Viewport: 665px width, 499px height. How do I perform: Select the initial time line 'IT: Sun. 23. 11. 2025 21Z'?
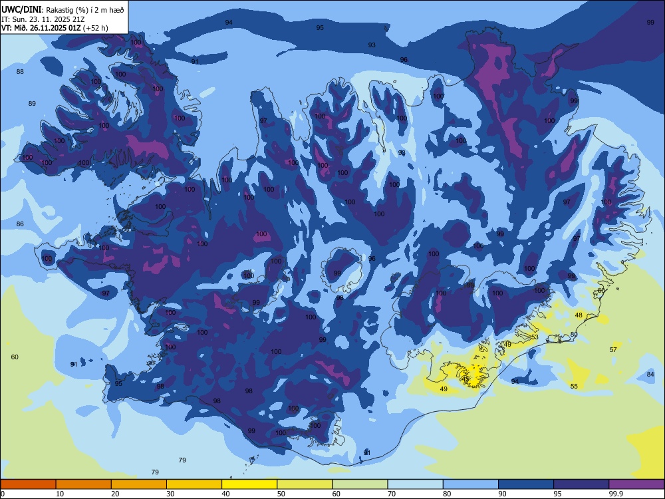(x=43, y=19)
